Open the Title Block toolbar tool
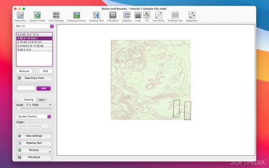The height and width of the screenshot is (168, 269). pyautogui.click(x=113, y=17)
